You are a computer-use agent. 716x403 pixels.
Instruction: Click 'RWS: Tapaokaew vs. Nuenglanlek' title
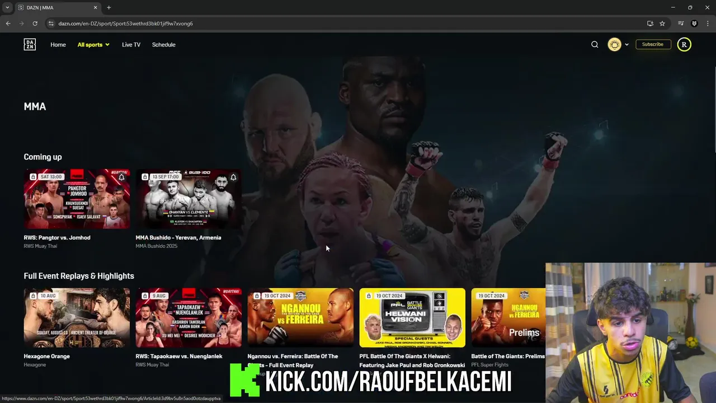[x=179, y=356]
